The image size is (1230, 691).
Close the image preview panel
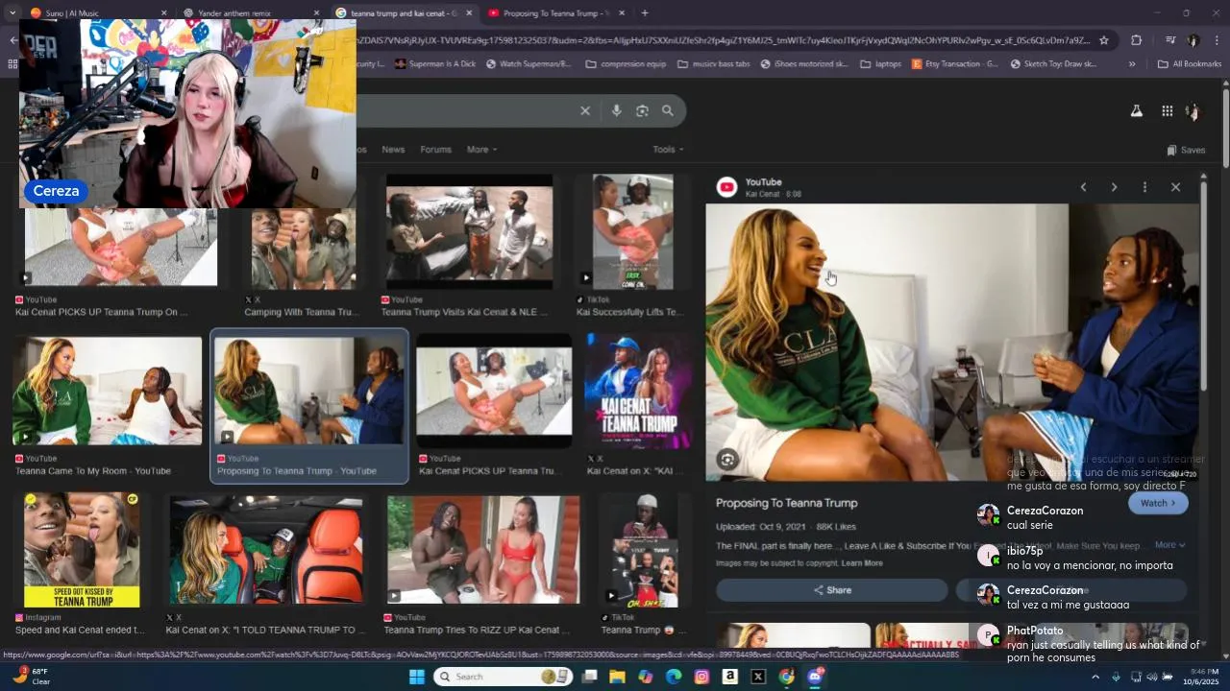pyautogui.click(x=1175, y=187)
